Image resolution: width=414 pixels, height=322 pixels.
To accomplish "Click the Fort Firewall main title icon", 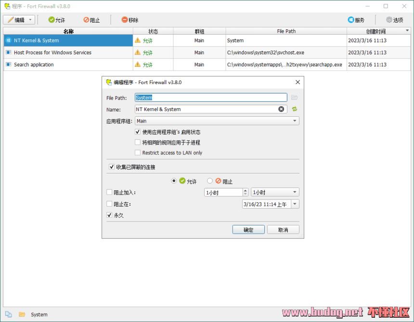I will point(7,6).
